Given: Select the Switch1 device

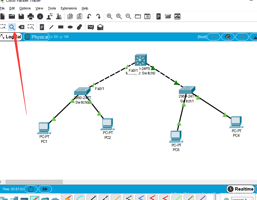Looking at the screenshot, I should pos(187,90).
